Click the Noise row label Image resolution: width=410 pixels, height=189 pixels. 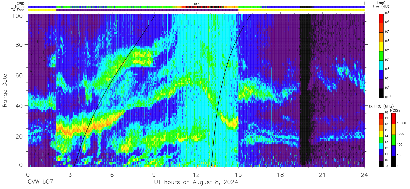[20, 7]
